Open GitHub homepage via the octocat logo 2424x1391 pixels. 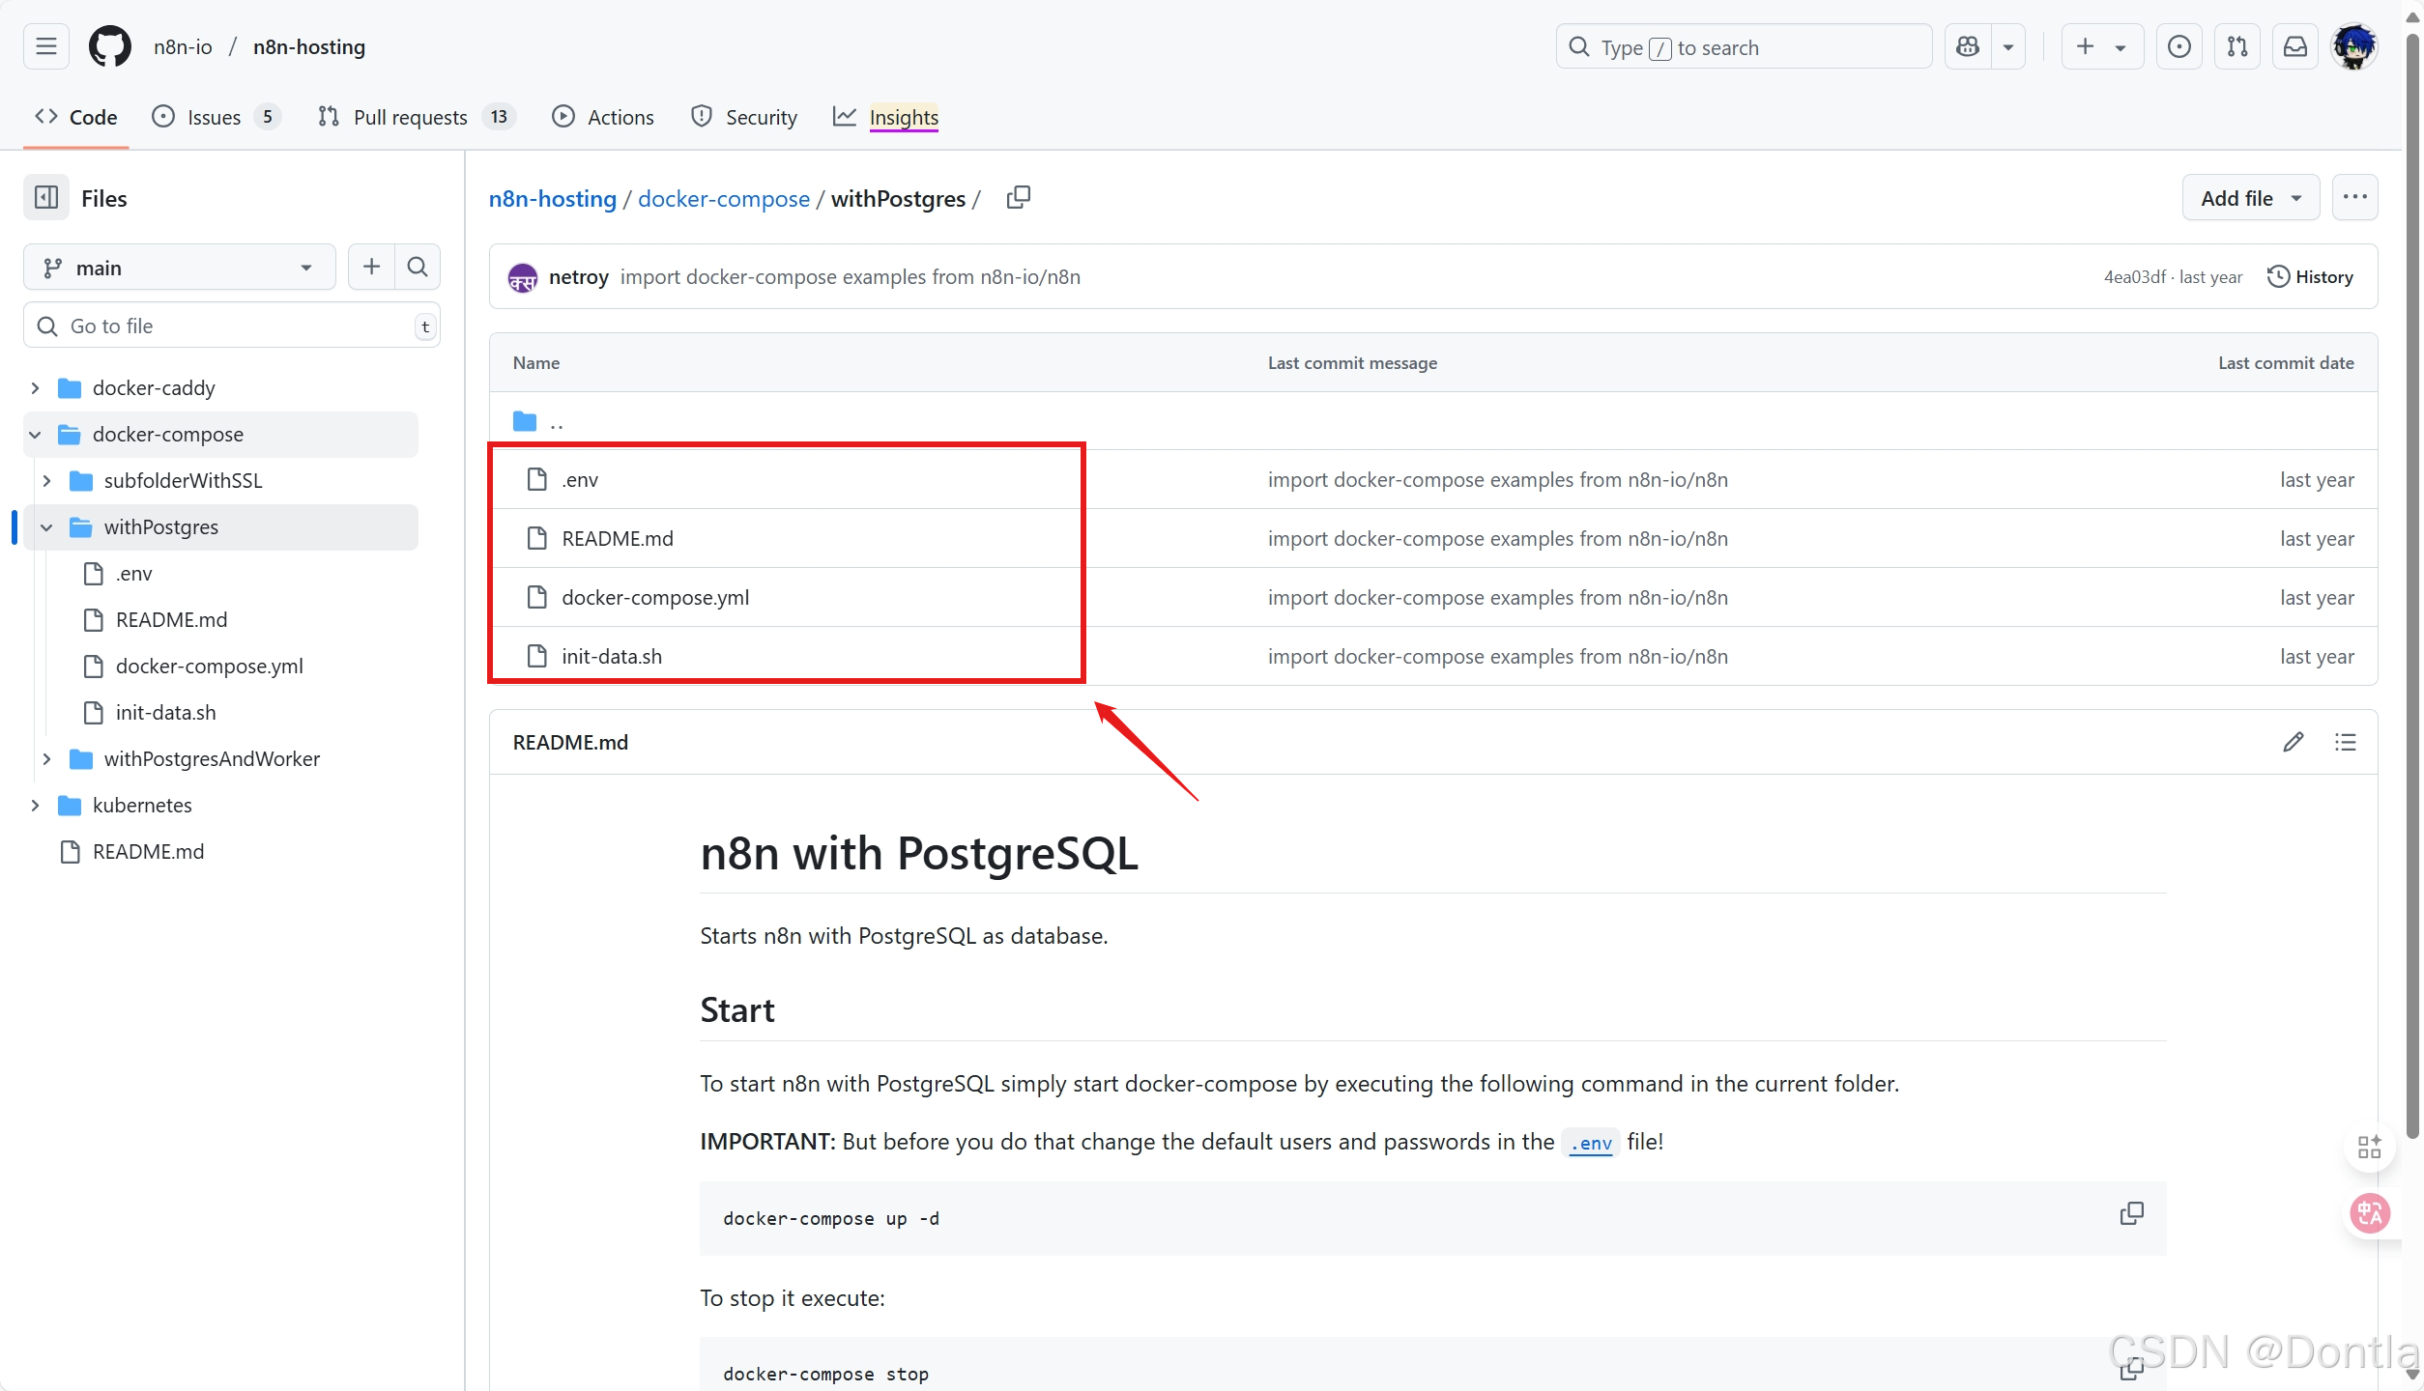(x=109, y=45)
